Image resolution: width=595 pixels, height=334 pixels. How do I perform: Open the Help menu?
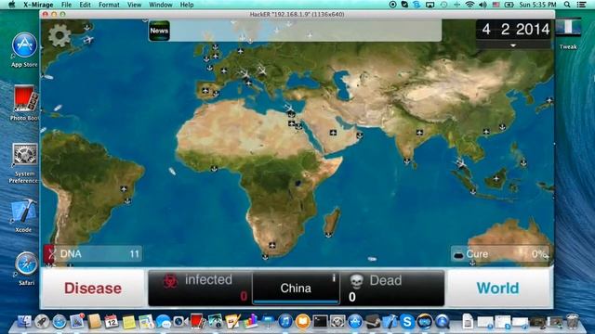(x=187, y=5)
